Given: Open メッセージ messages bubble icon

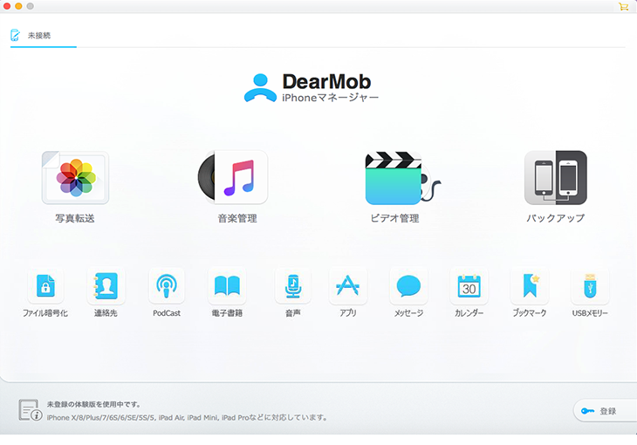Looking at the screenshot, I should tap(408, 285).
